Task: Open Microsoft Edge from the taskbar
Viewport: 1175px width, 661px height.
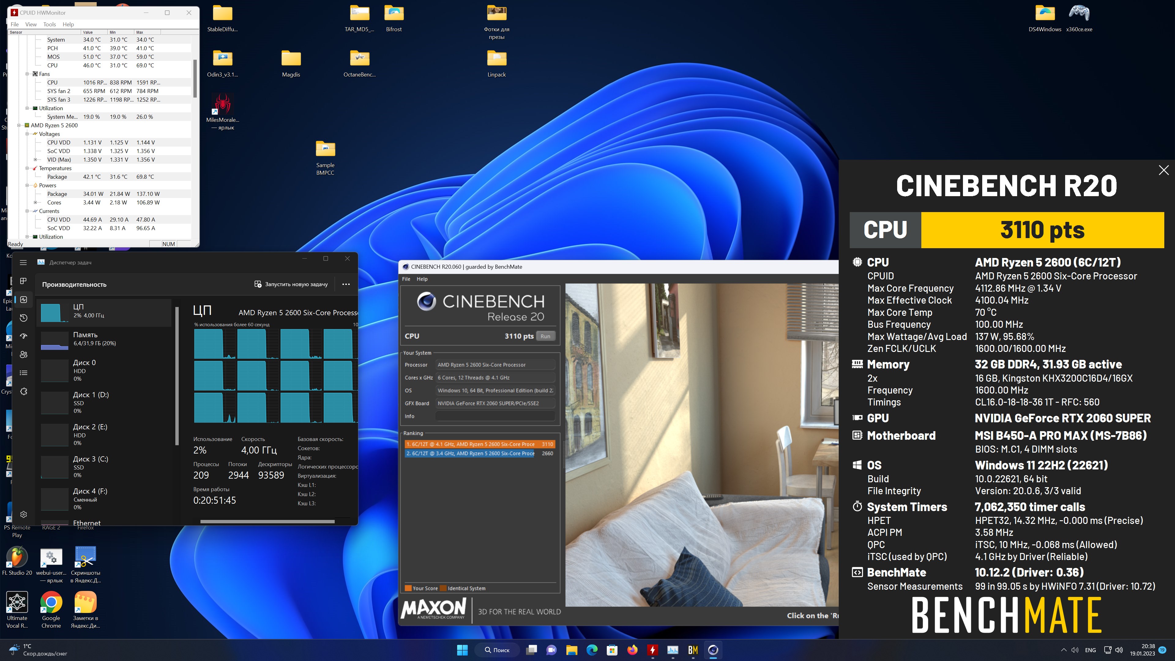Action: (592, 650)
